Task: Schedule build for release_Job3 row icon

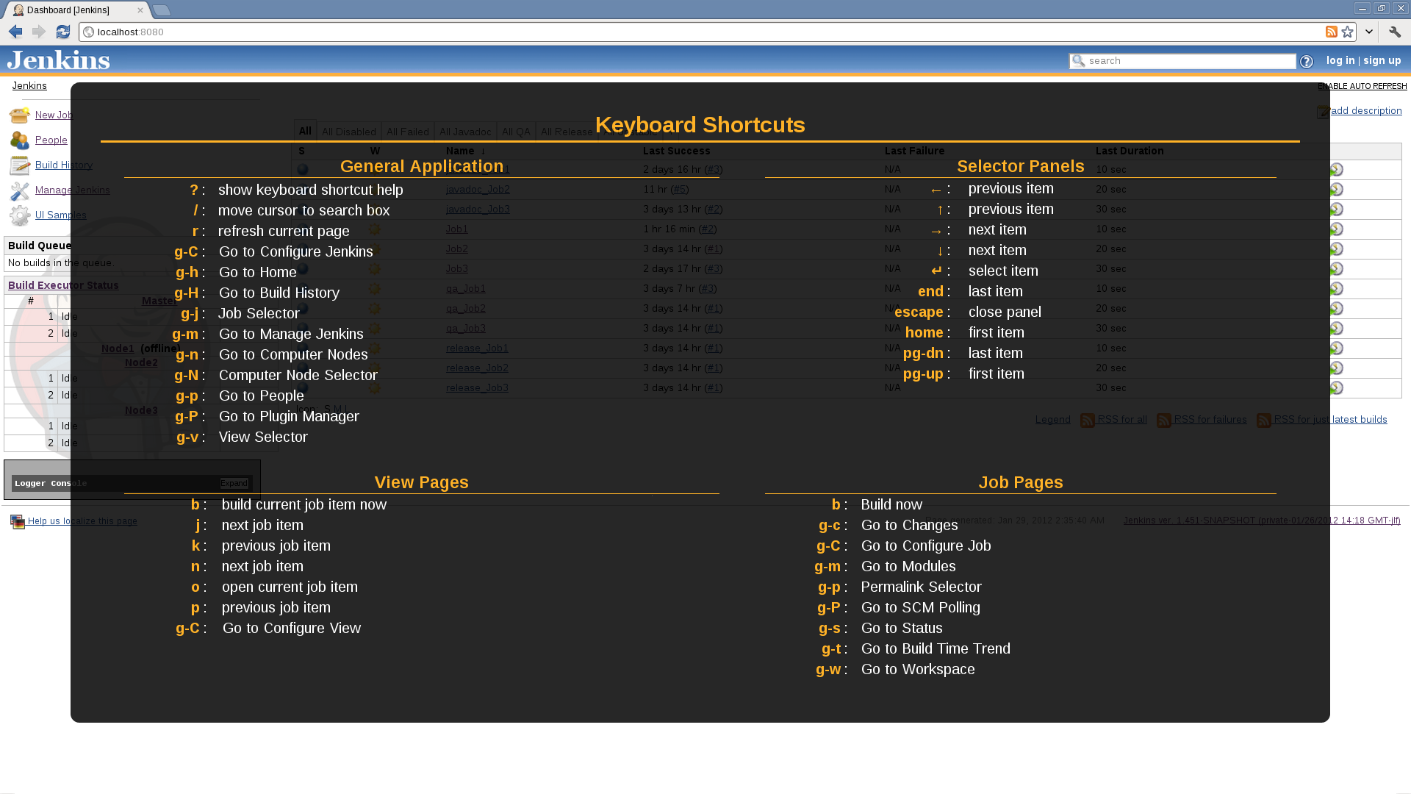Action: [x=1336, y=387]
